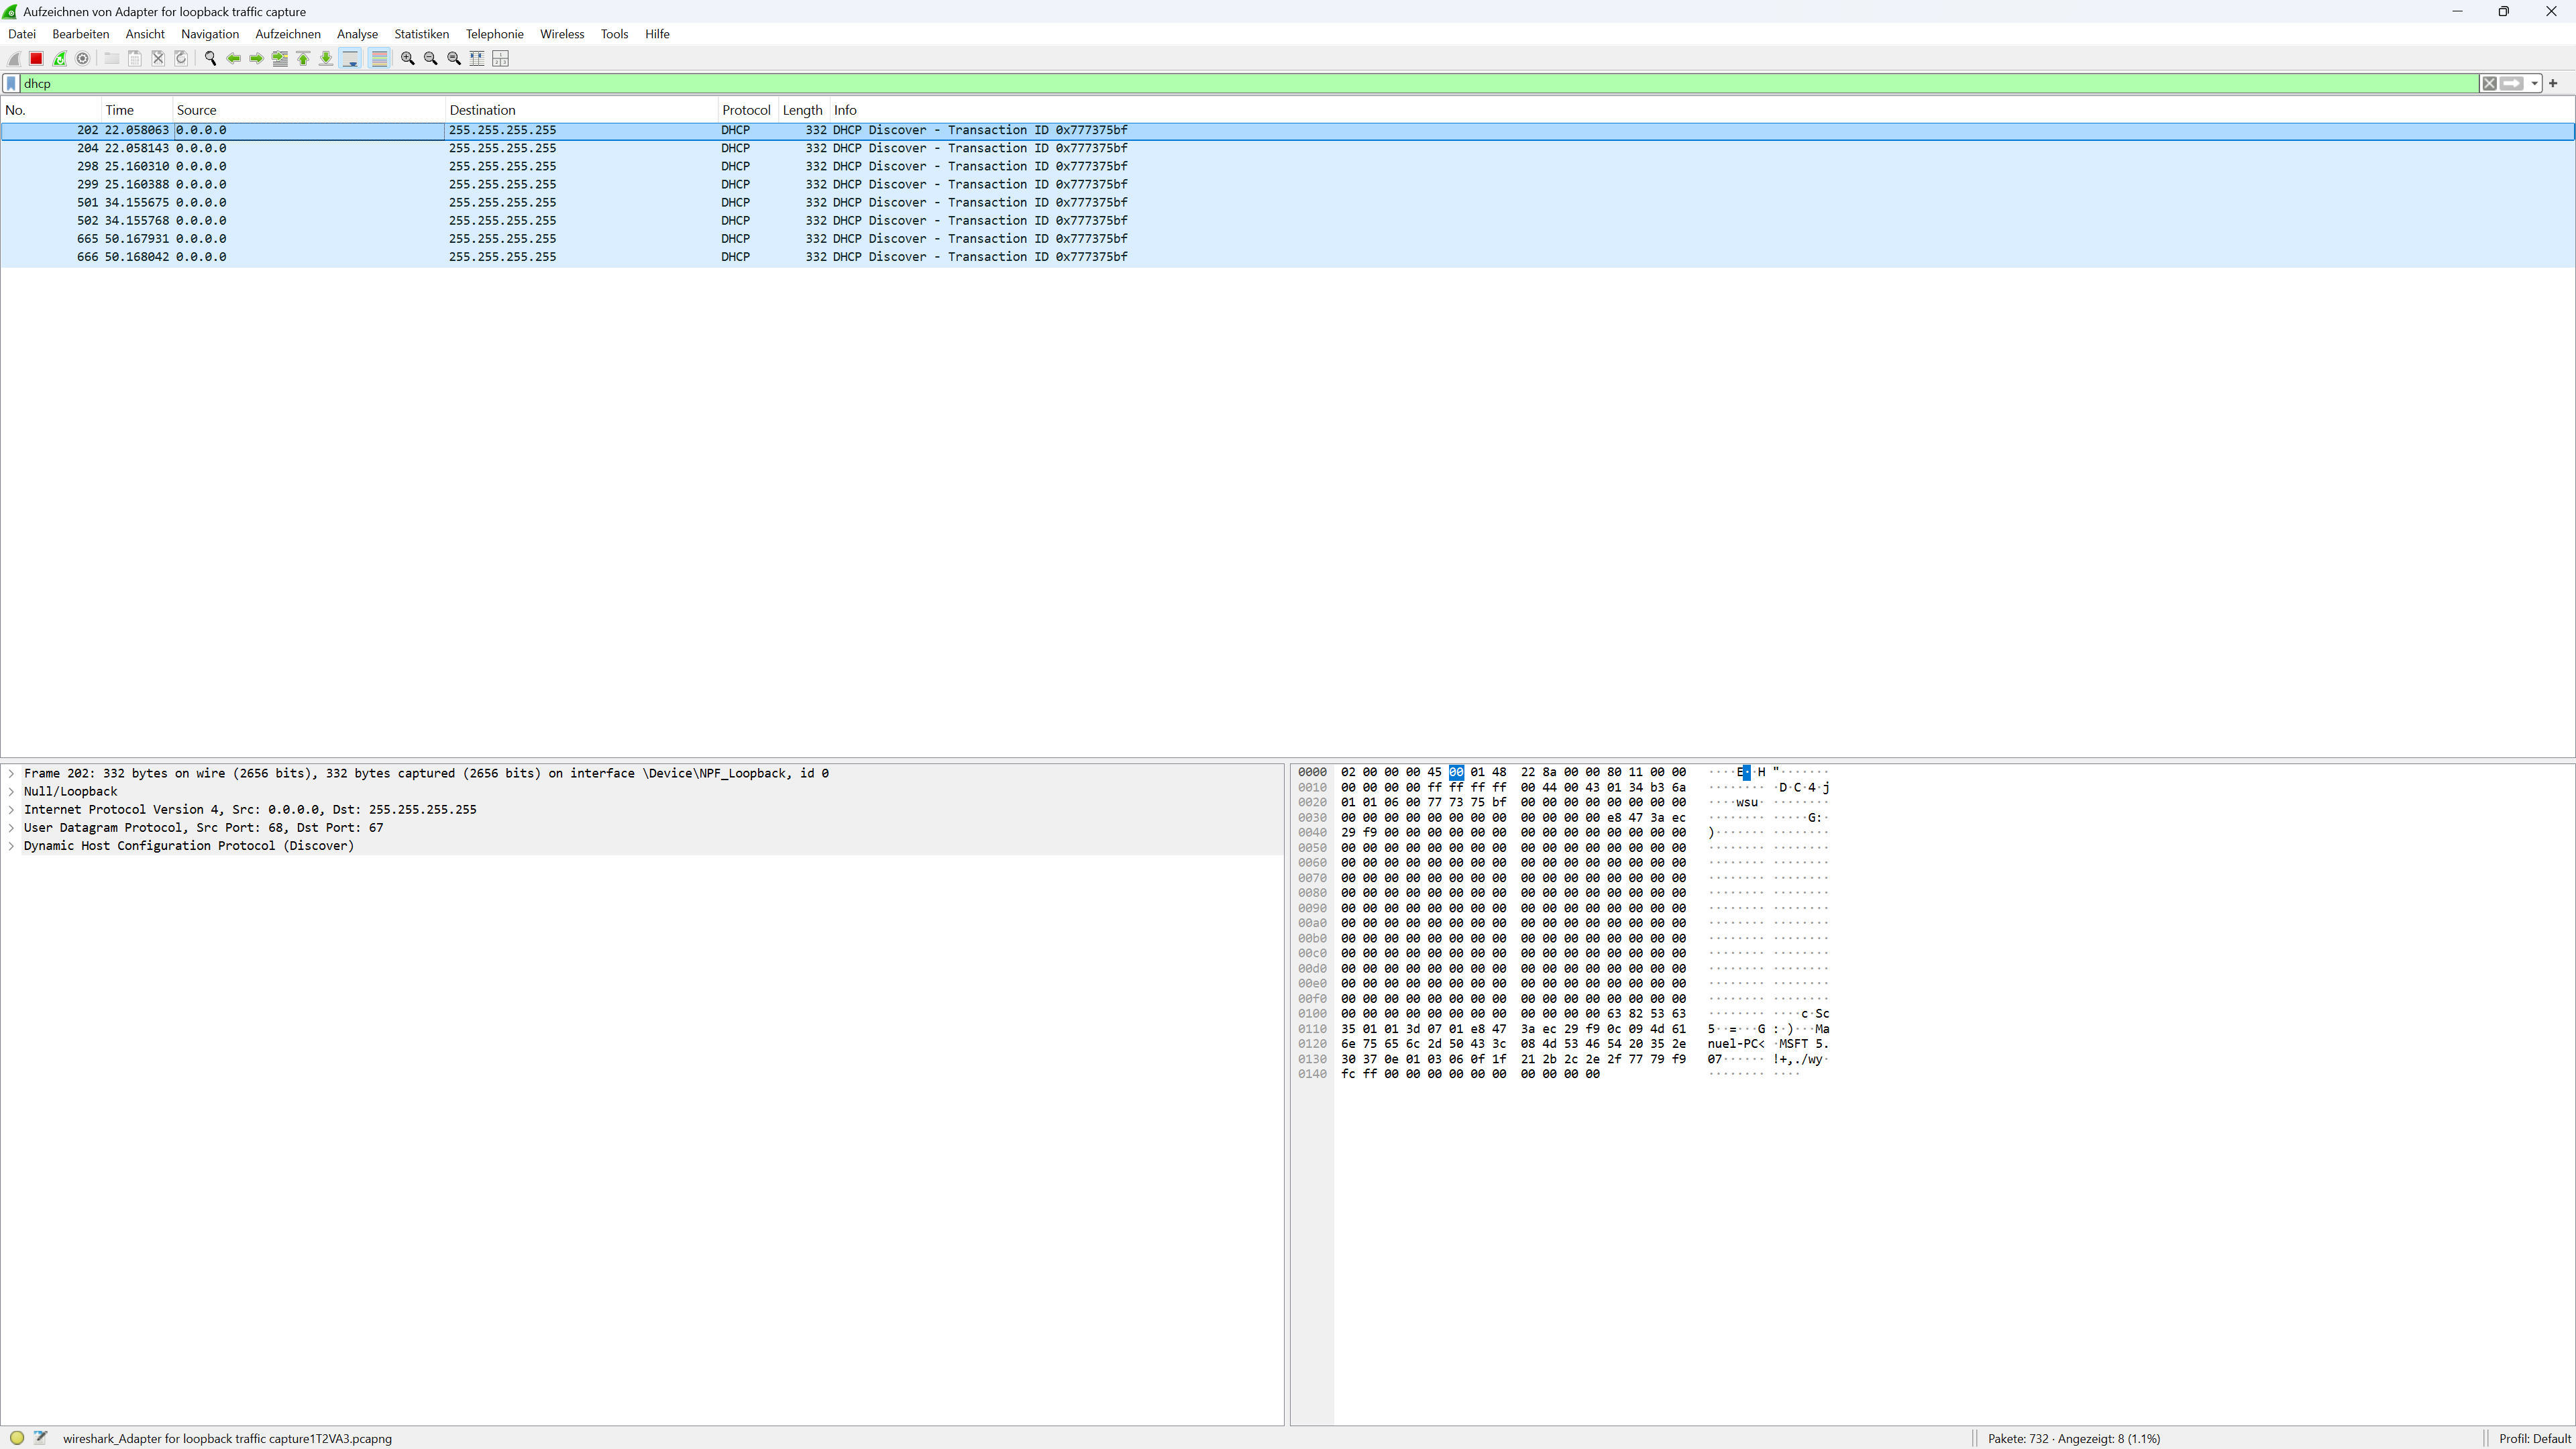Image resolution: width=2576 pixels, height=1449 pixels.
Task: Open the Statistiken menu
Action: pyautogui.click(x=421, y=34)
